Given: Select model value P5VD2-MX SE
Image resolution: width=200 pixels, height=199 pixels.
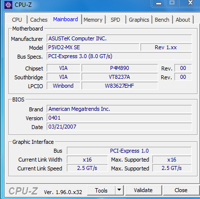Looking at the screenshot, I should click(x=93, y=47).
